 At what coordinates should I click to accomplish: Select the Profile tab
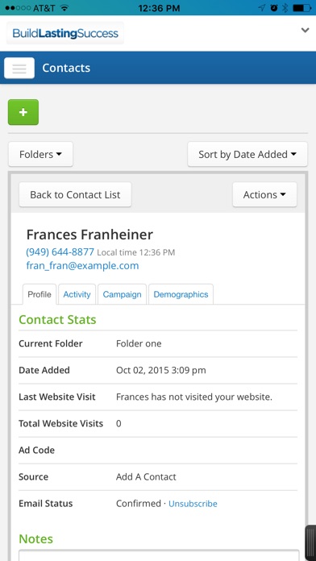click(39, 294)
